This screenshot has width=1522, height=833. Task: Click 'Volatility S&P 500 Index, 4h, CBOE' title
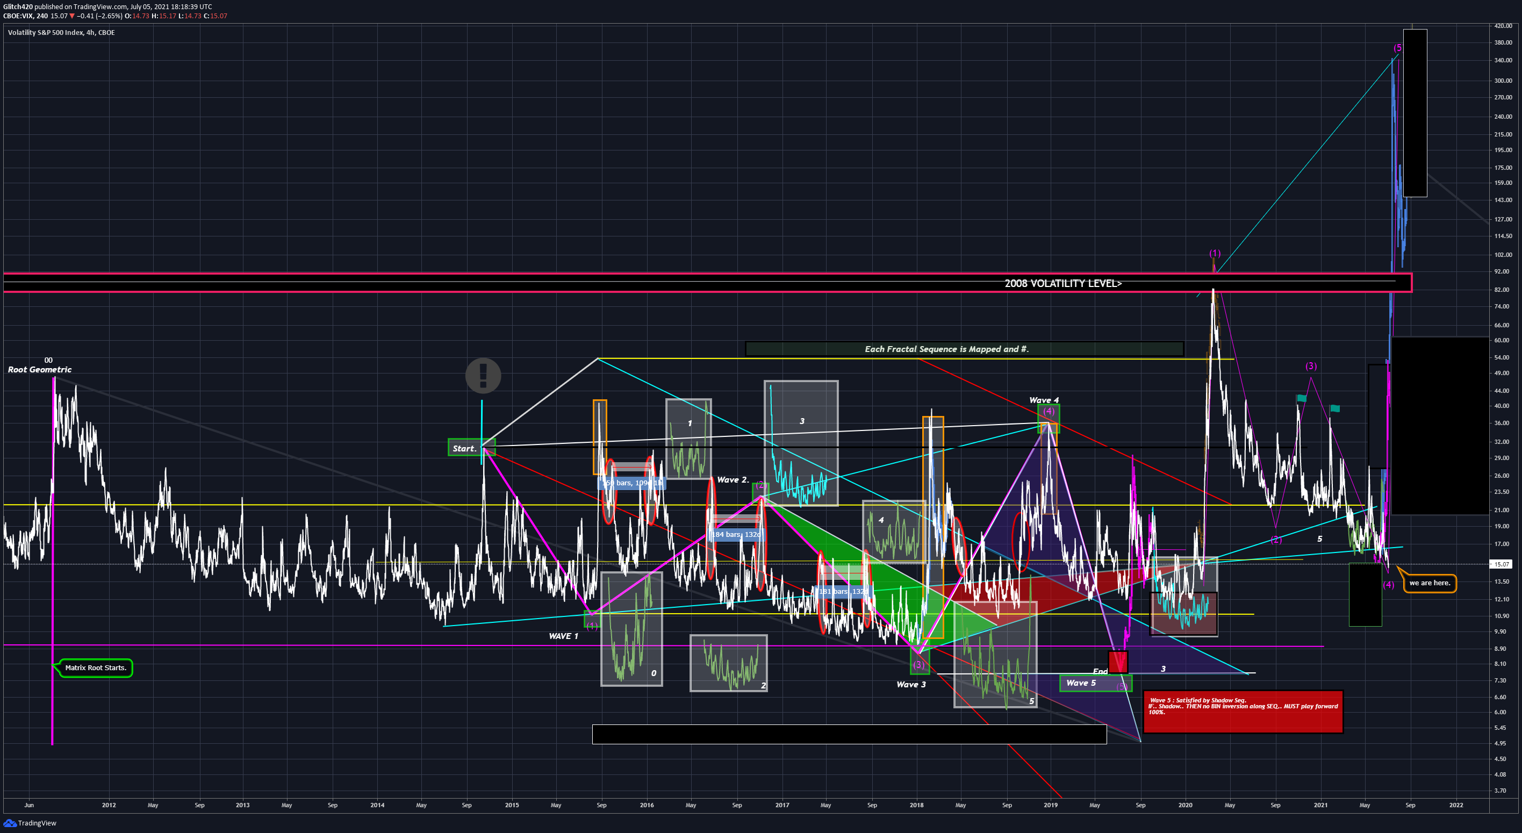tap(61, 32)
